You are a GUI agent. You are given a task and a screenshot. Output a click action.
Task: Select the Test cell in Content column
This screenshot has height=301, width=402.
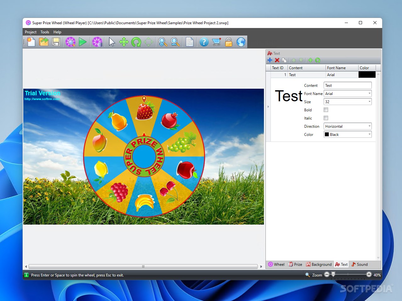[x=307, y=75]
